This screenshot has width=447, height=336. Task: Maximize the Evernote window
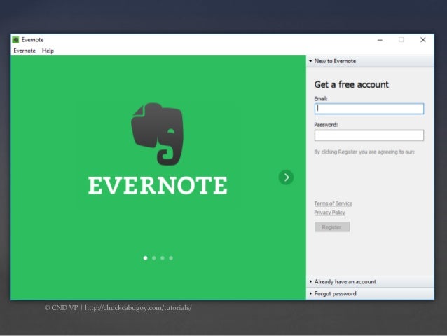pos(401,40)
